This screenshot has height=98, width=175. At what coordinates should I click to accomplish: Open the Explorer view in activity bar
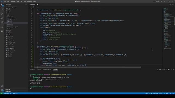click(x=2, y=5)
